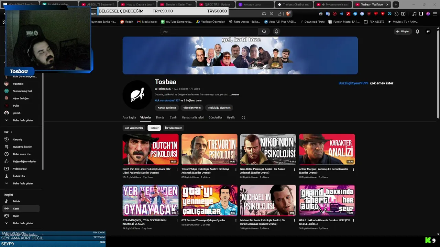This screenshot has height=247, width=440.
Task: Switch to the Shorts channel tab
Action: (160, 117)
